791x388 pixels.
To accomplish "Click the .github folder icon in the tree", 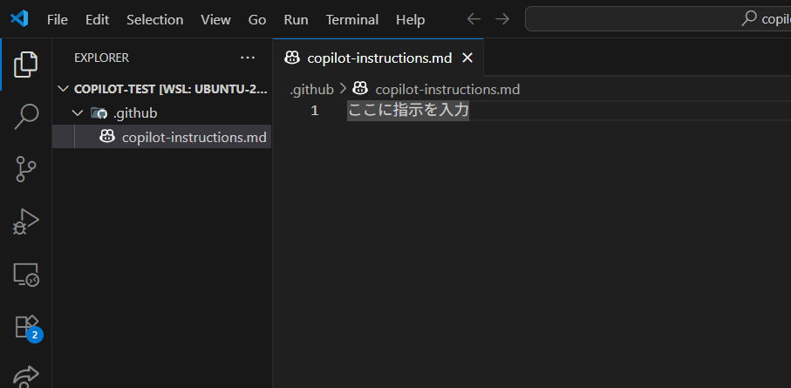I will click(99, 113).
